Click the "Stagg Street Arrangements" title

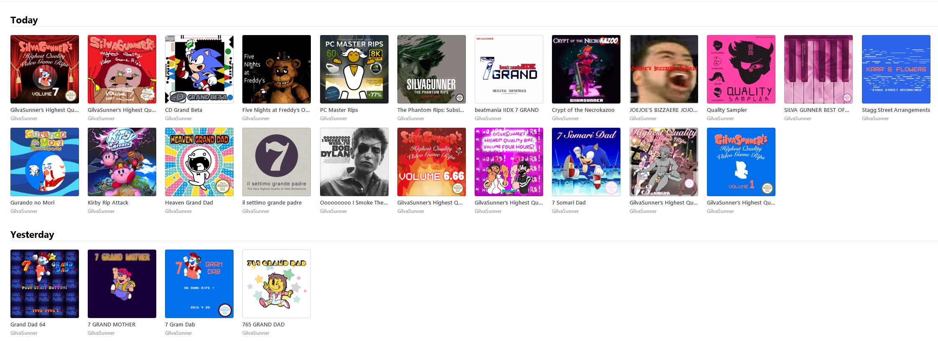tap(896, 110)
